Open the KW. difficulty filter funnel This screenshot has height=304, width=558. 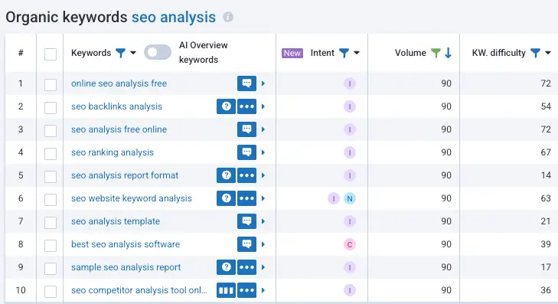click(535, 53)
